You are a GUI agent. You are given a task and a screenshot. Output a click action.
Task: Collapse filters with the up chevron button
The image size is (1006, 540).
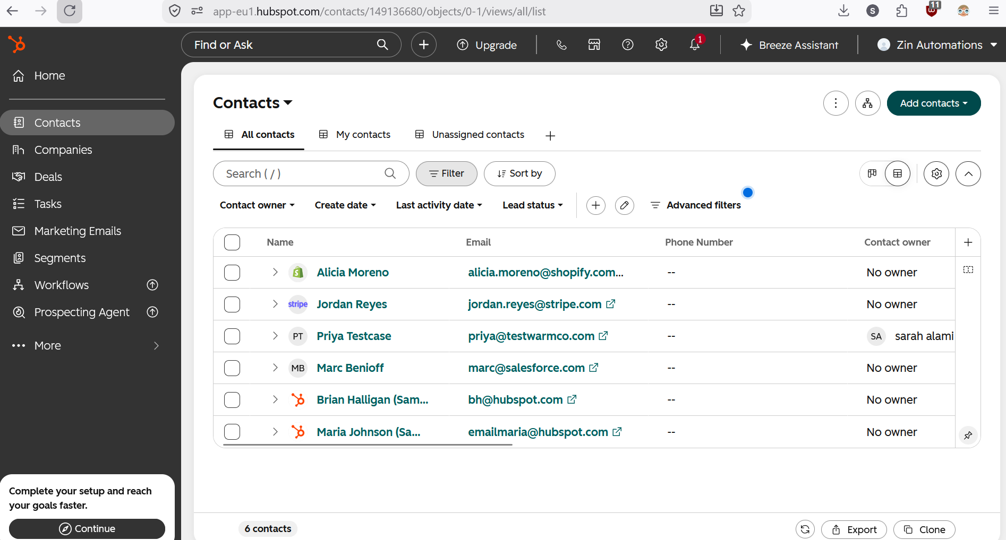coord(968,173)
